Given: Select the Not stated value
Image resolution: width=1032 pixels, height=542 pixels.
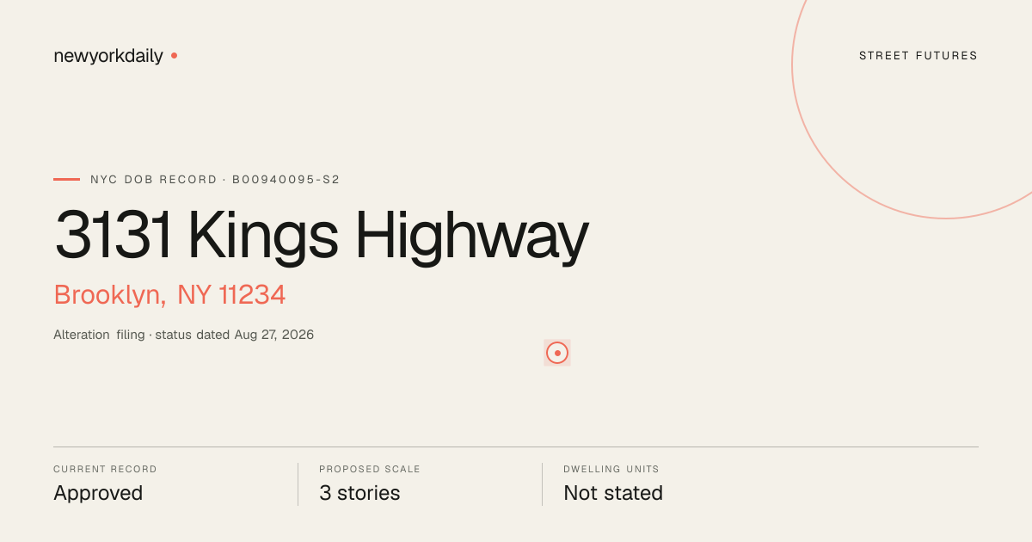Looking at the screenshot, I should pos(613,493).
